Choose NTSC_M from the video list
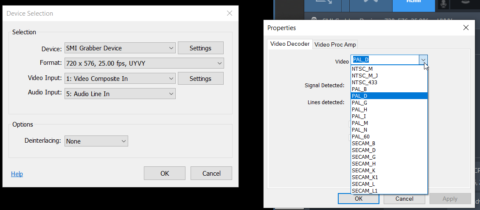 [x=362, y=69]
